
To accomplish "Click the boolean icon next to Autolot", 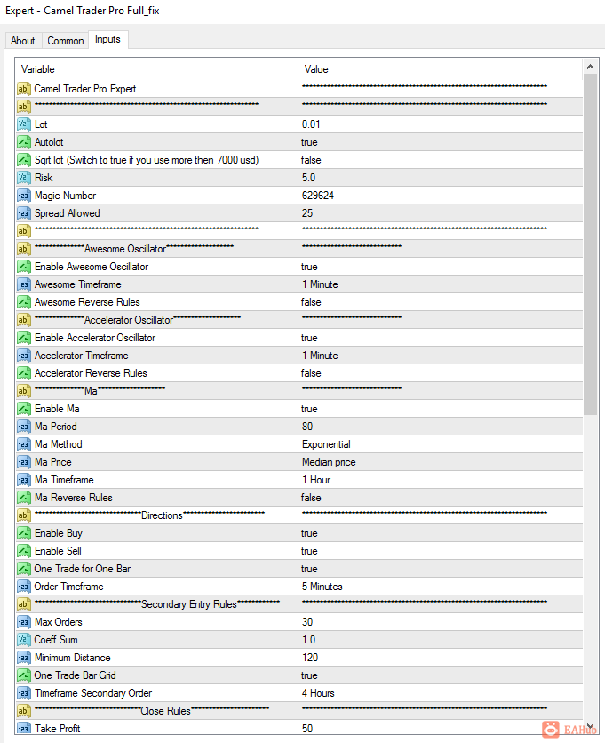I will point(24,142).
